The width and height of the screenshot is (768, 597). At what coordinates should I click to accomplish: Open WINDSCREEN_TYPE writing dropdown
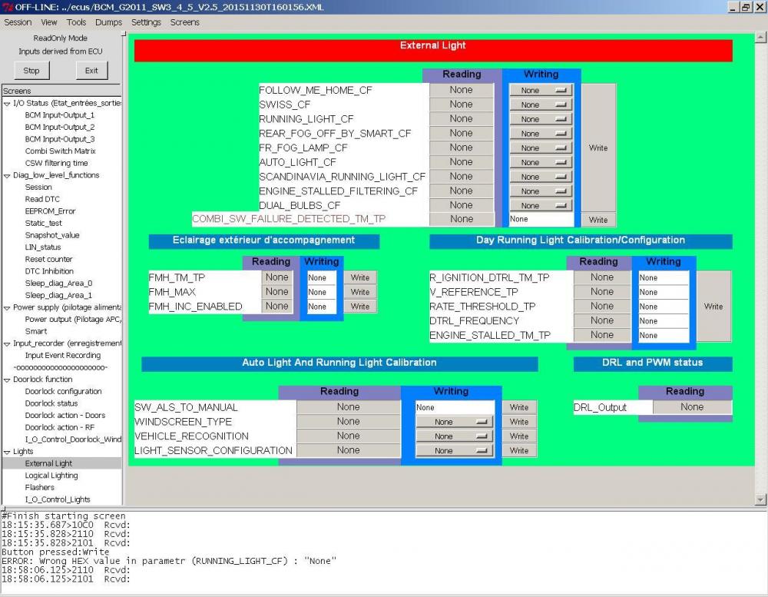(454, 422)
